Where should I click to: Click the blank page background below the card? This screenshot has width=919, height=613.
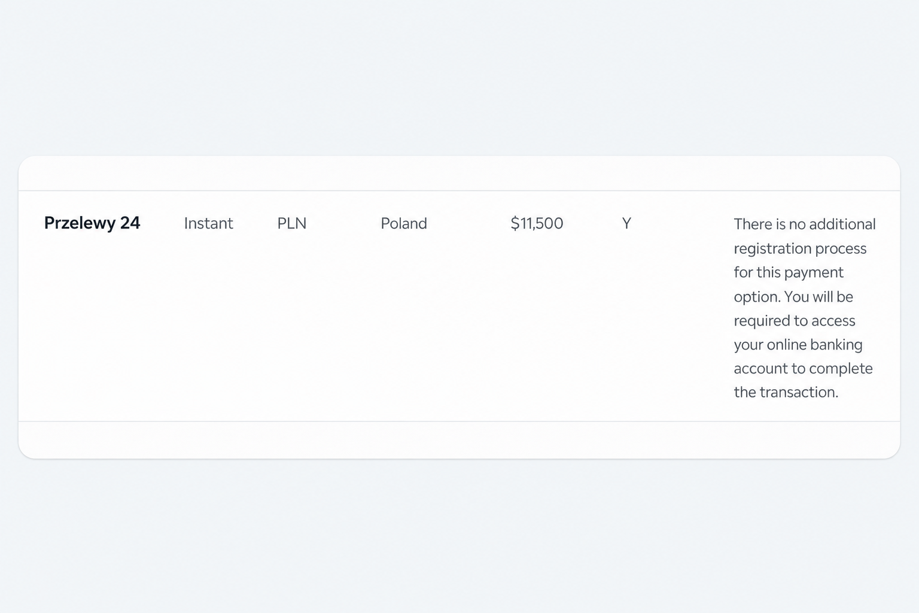pyautogui.click(x=459, y=536)
